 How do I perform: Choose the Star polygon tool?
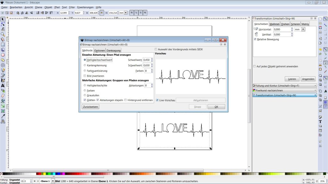tap(3, 60)
